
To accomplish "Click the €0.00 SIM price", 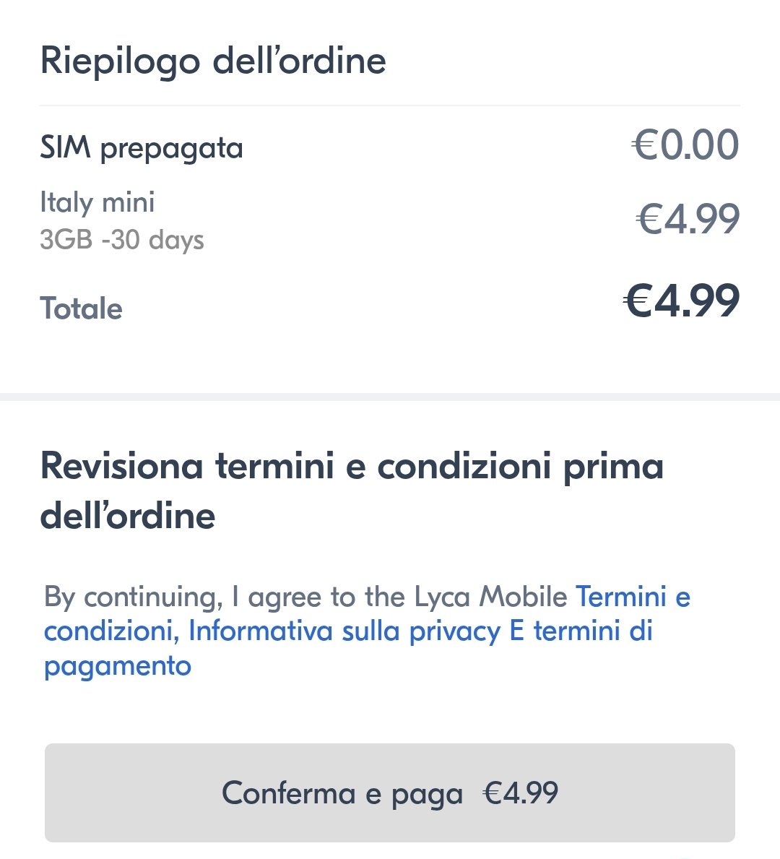I will (685, 145).
